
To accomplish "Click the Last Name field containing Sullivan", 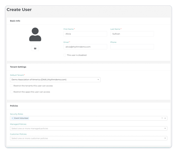I will pyautogui.click(x=132, y=34).
